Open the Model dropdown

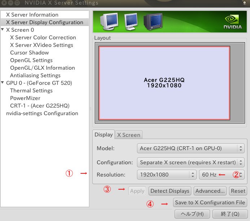click(191, 148)
